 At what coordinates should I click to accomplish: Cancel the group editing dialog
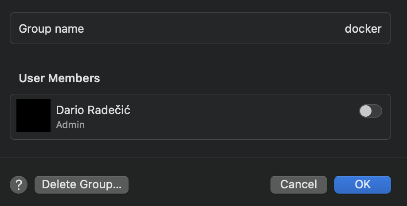[x=299, y=185]
